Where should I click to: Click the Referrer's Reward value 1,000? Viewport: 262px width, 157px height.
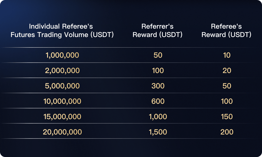[x=158, y=116]
